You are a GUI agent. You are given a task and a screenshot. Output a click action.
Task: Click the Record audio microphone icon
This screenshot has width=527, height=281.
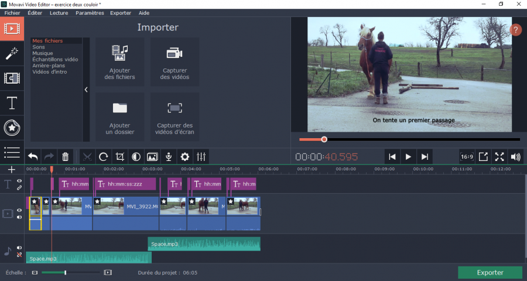click(169, 157)
